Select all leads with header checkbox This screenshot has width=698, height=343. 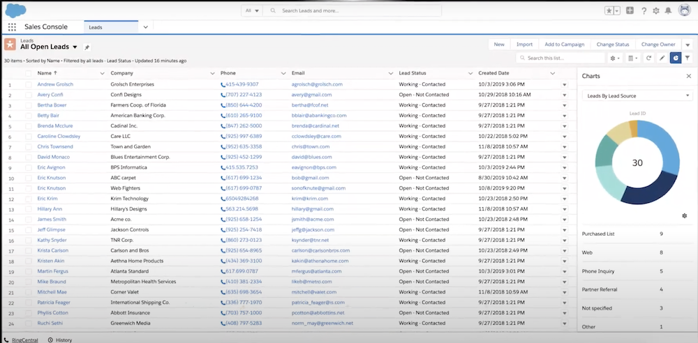pos(29,73)
